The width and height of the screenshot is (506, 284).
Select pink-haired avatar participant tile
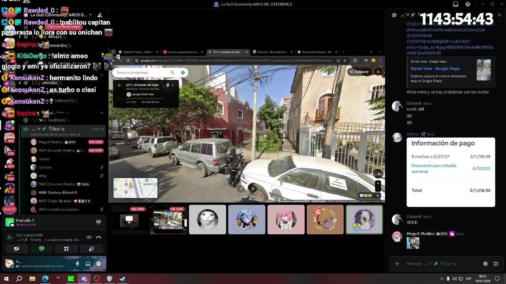[x=286, y=220]
